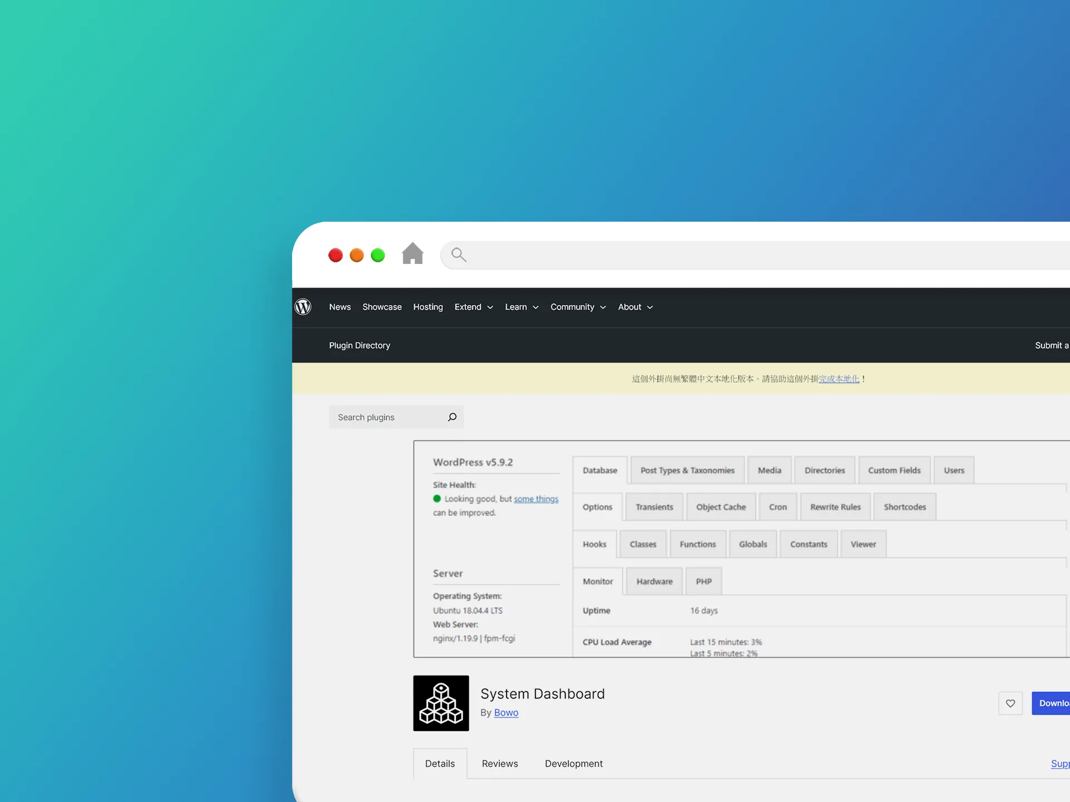The height and width of the screenshot is (802, 1070).
Task: Click the 'Ubuntu 18.04.4 LTS' text
Action: point(468,611)
